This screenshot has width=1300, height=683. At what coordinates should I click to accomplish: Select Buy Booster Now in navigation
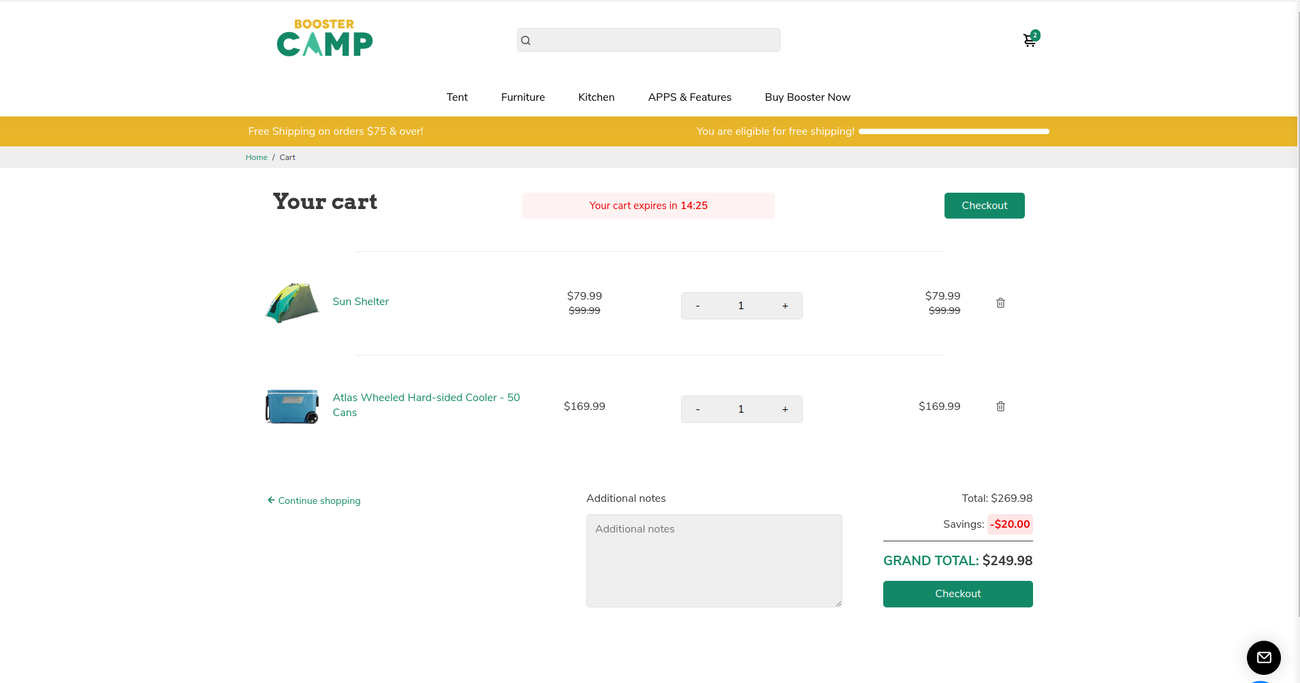pos(807,97)
